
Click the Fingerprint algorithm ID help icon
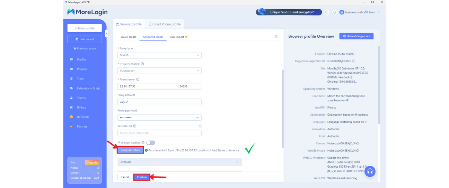354,61
